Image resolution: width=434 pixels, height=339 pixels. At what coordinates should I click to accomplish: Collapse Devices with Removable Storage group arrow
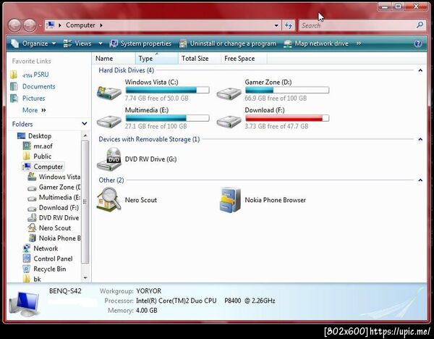click(x=420, y=139)
